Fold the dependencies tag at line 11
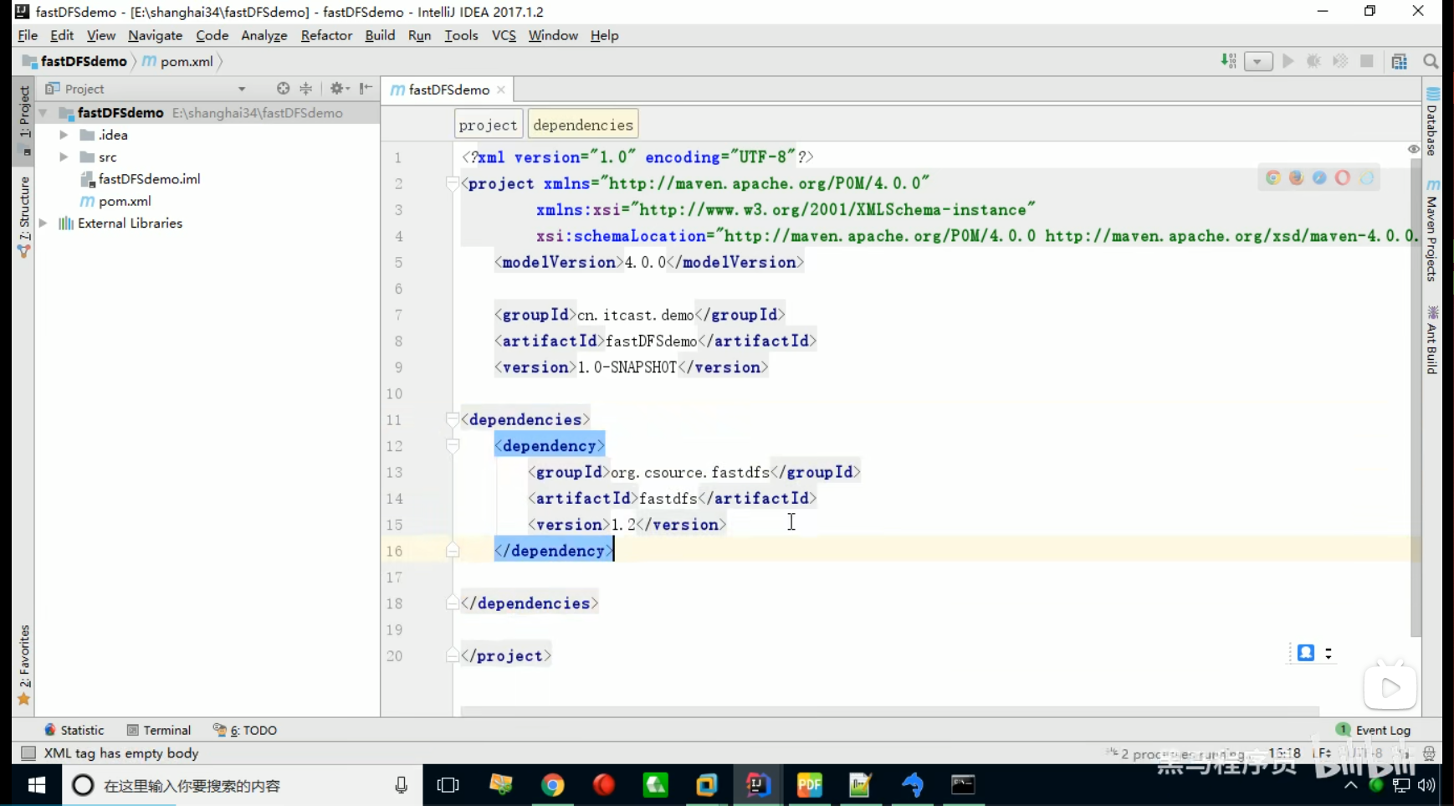The image size is (1454, 806). tap(453, 419)
